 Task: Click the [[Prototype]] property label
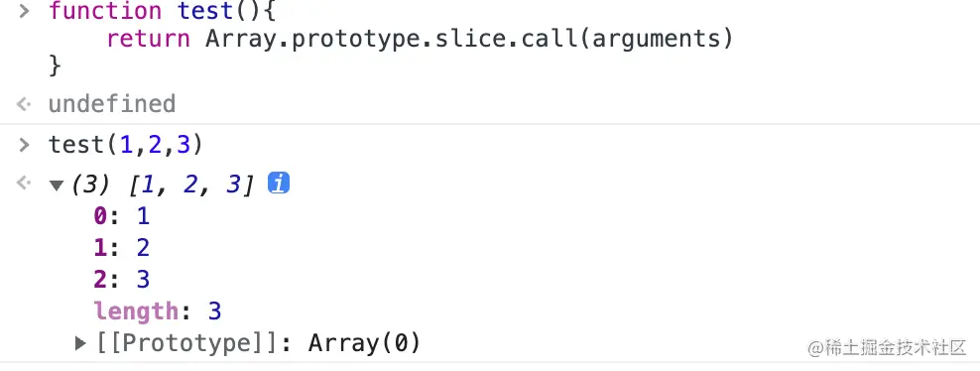[x=186, y=343]
